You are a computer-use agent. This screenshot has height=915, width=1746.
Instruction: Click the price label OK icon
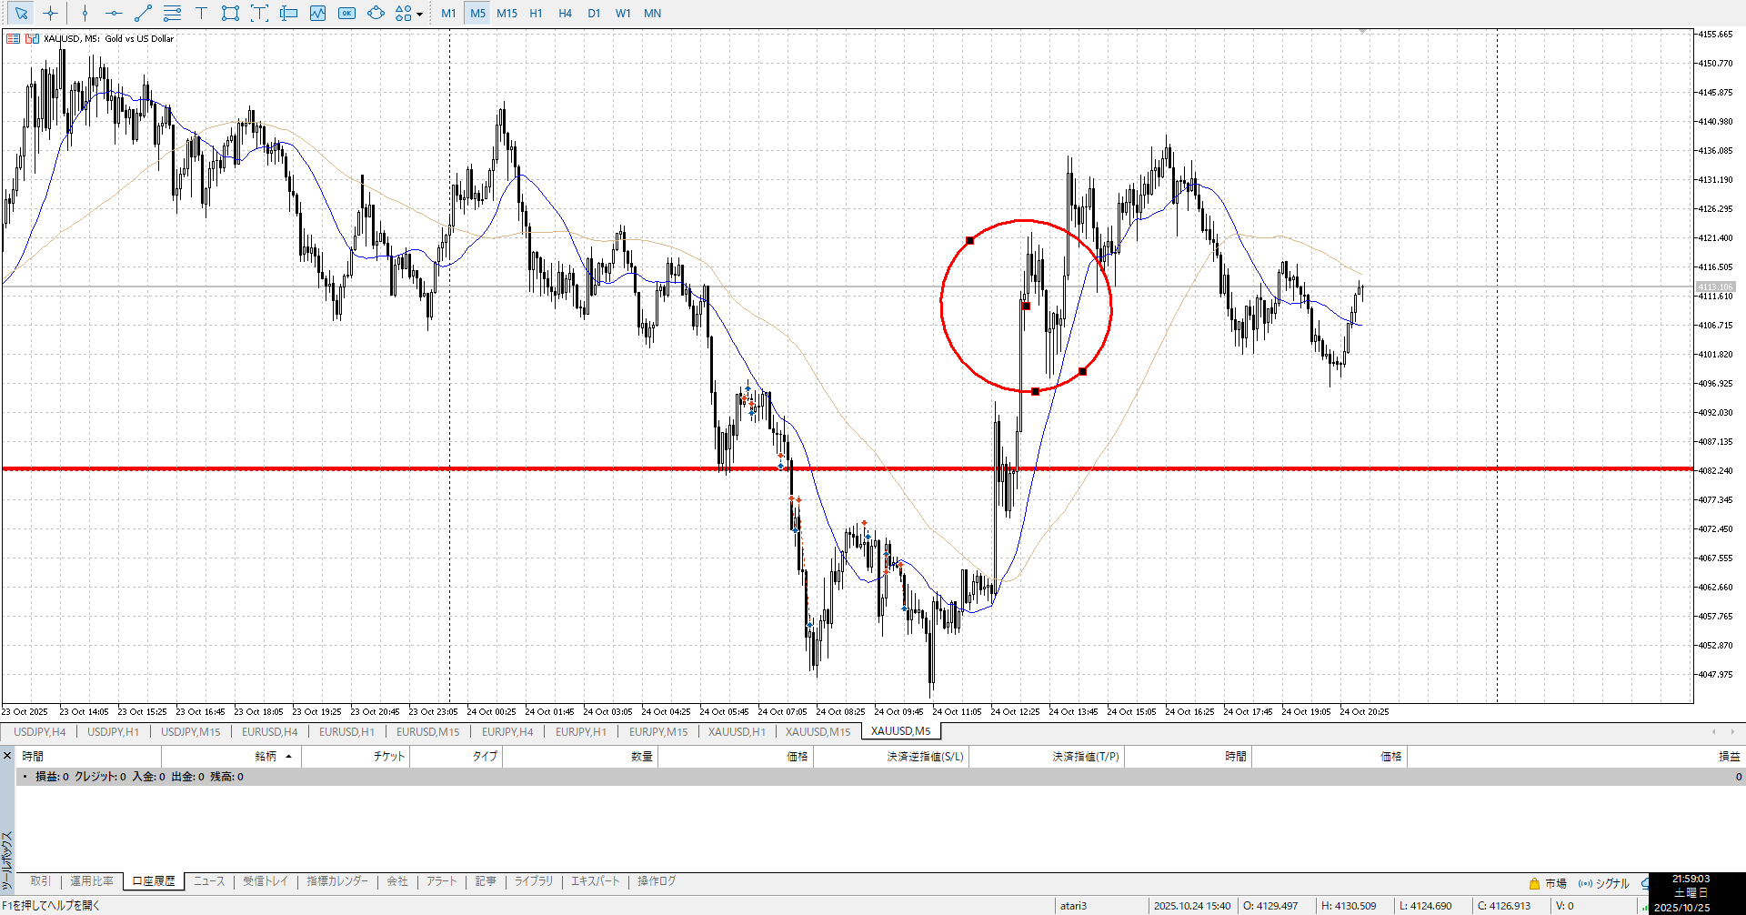(x=346, y=13)
